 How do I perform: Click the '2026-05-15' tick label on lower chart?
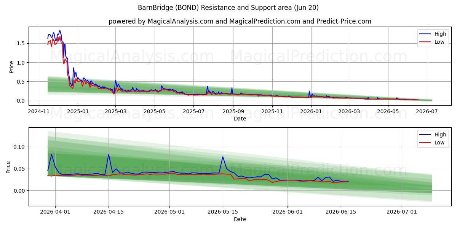pyautogui.click(x=223, y=212)
